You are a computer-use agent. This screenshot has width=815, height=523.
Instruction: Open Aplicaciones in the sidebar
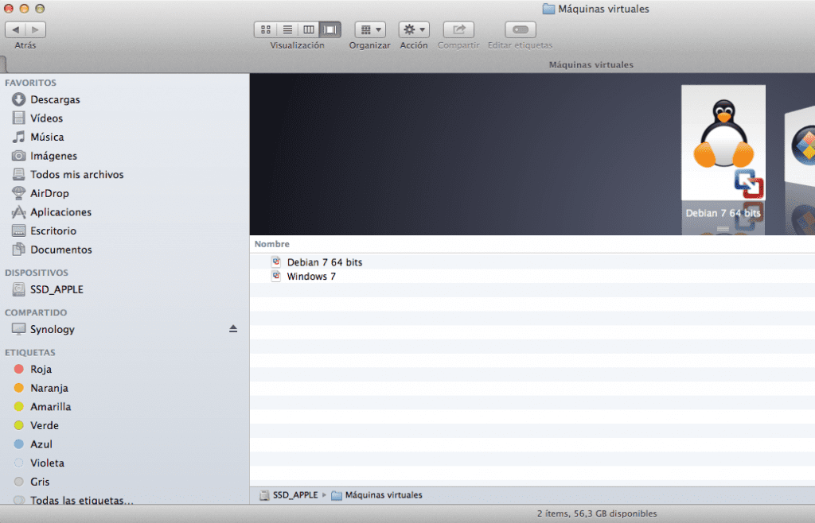coord(60,212)
